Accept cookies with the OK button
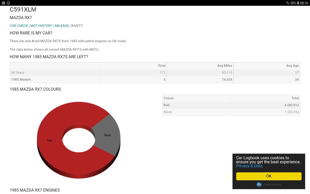 [269, 176]
